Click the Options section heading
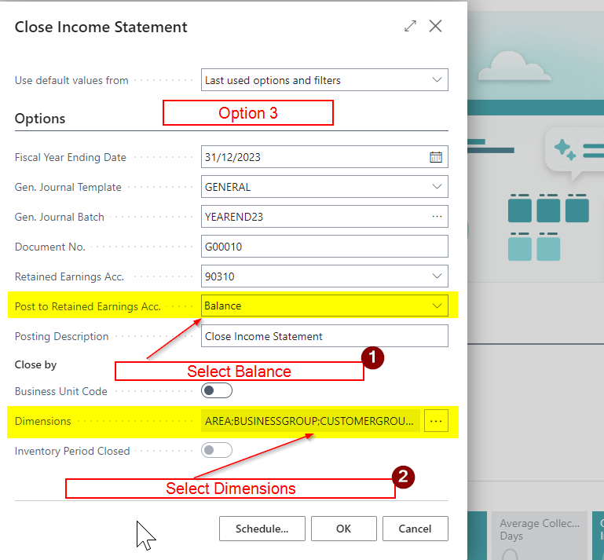This screenshot has width=604, height=560. tap(40, 119)
